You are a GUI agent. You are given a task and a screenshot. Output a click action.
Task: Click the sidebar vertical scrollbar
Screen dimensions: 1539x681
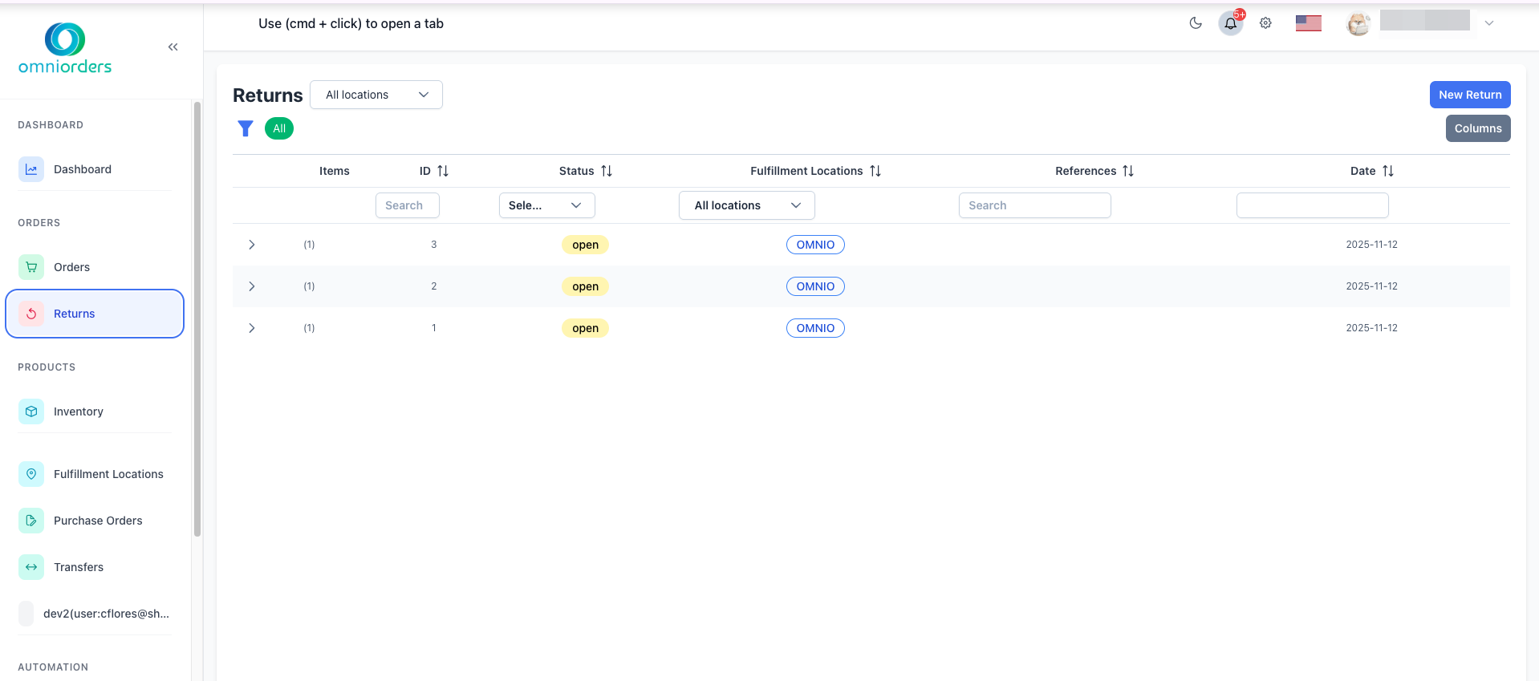point(197,321)
